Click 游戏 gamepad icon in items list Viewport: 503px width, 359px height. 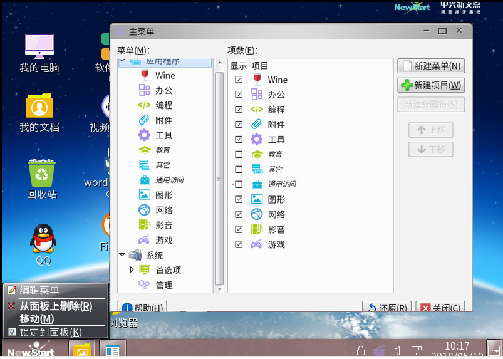[x=256, y=244]
